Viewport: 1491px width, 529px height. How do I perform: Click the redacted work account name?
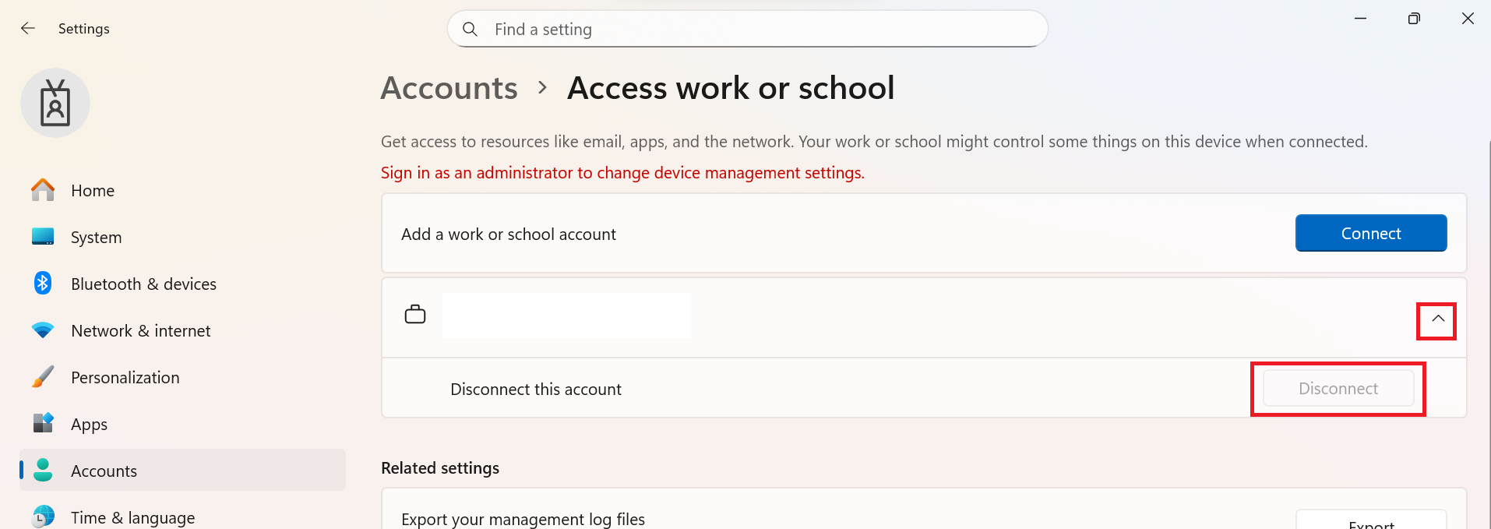point(566,316)
